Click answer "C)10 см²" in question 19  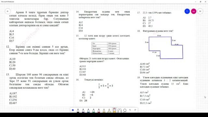145,99
